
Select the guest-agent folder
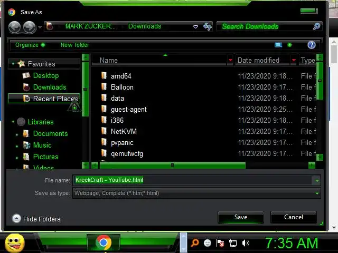(x=129, y=110)
